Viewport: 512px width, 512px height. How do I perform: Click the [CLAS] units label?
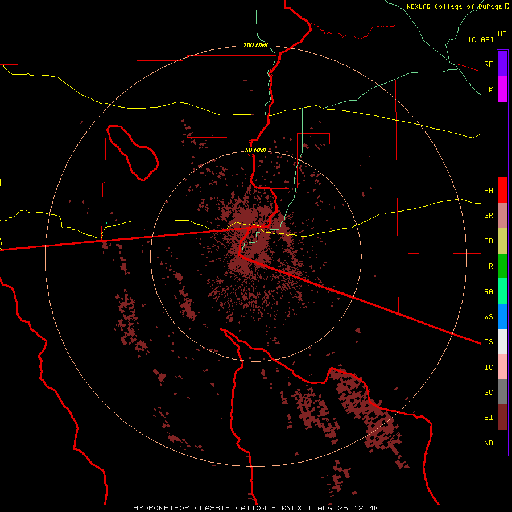point(481,39)
